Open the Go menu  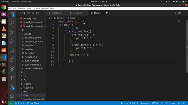point(34,8)
